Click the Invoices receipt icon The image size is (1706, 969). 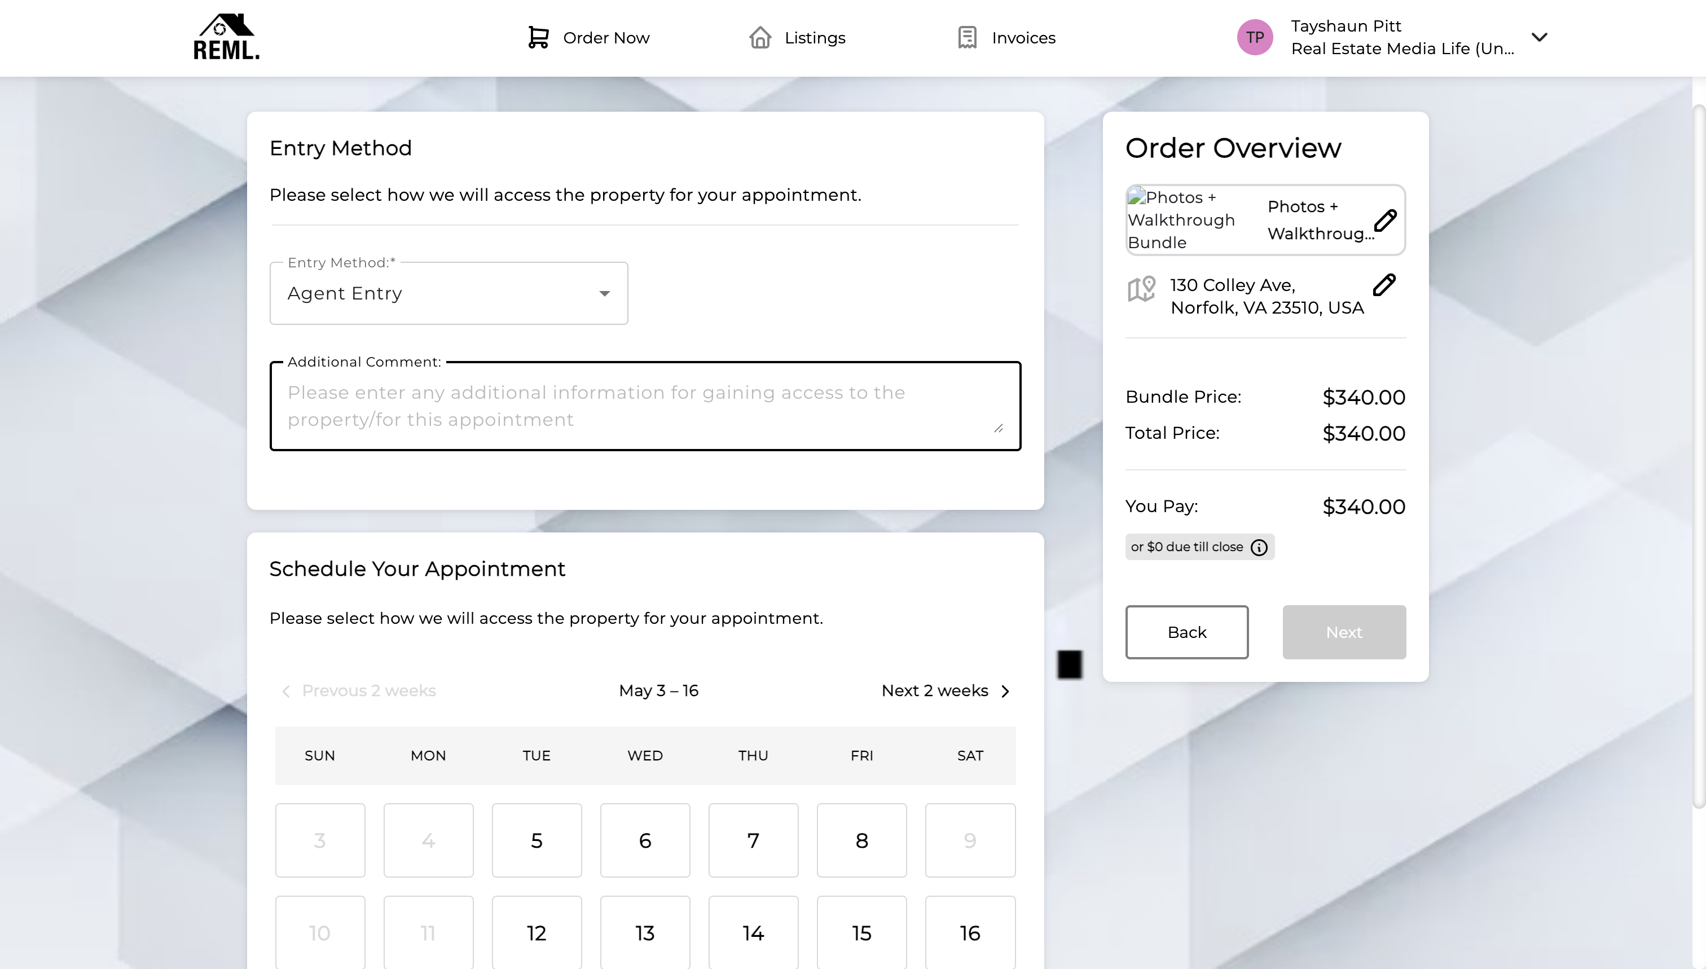tap(967, 37)
